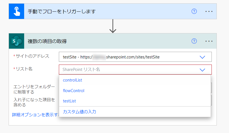Open the manual trigger step's ellipsis menu
The image size is (229, 133).
point(209,11)
